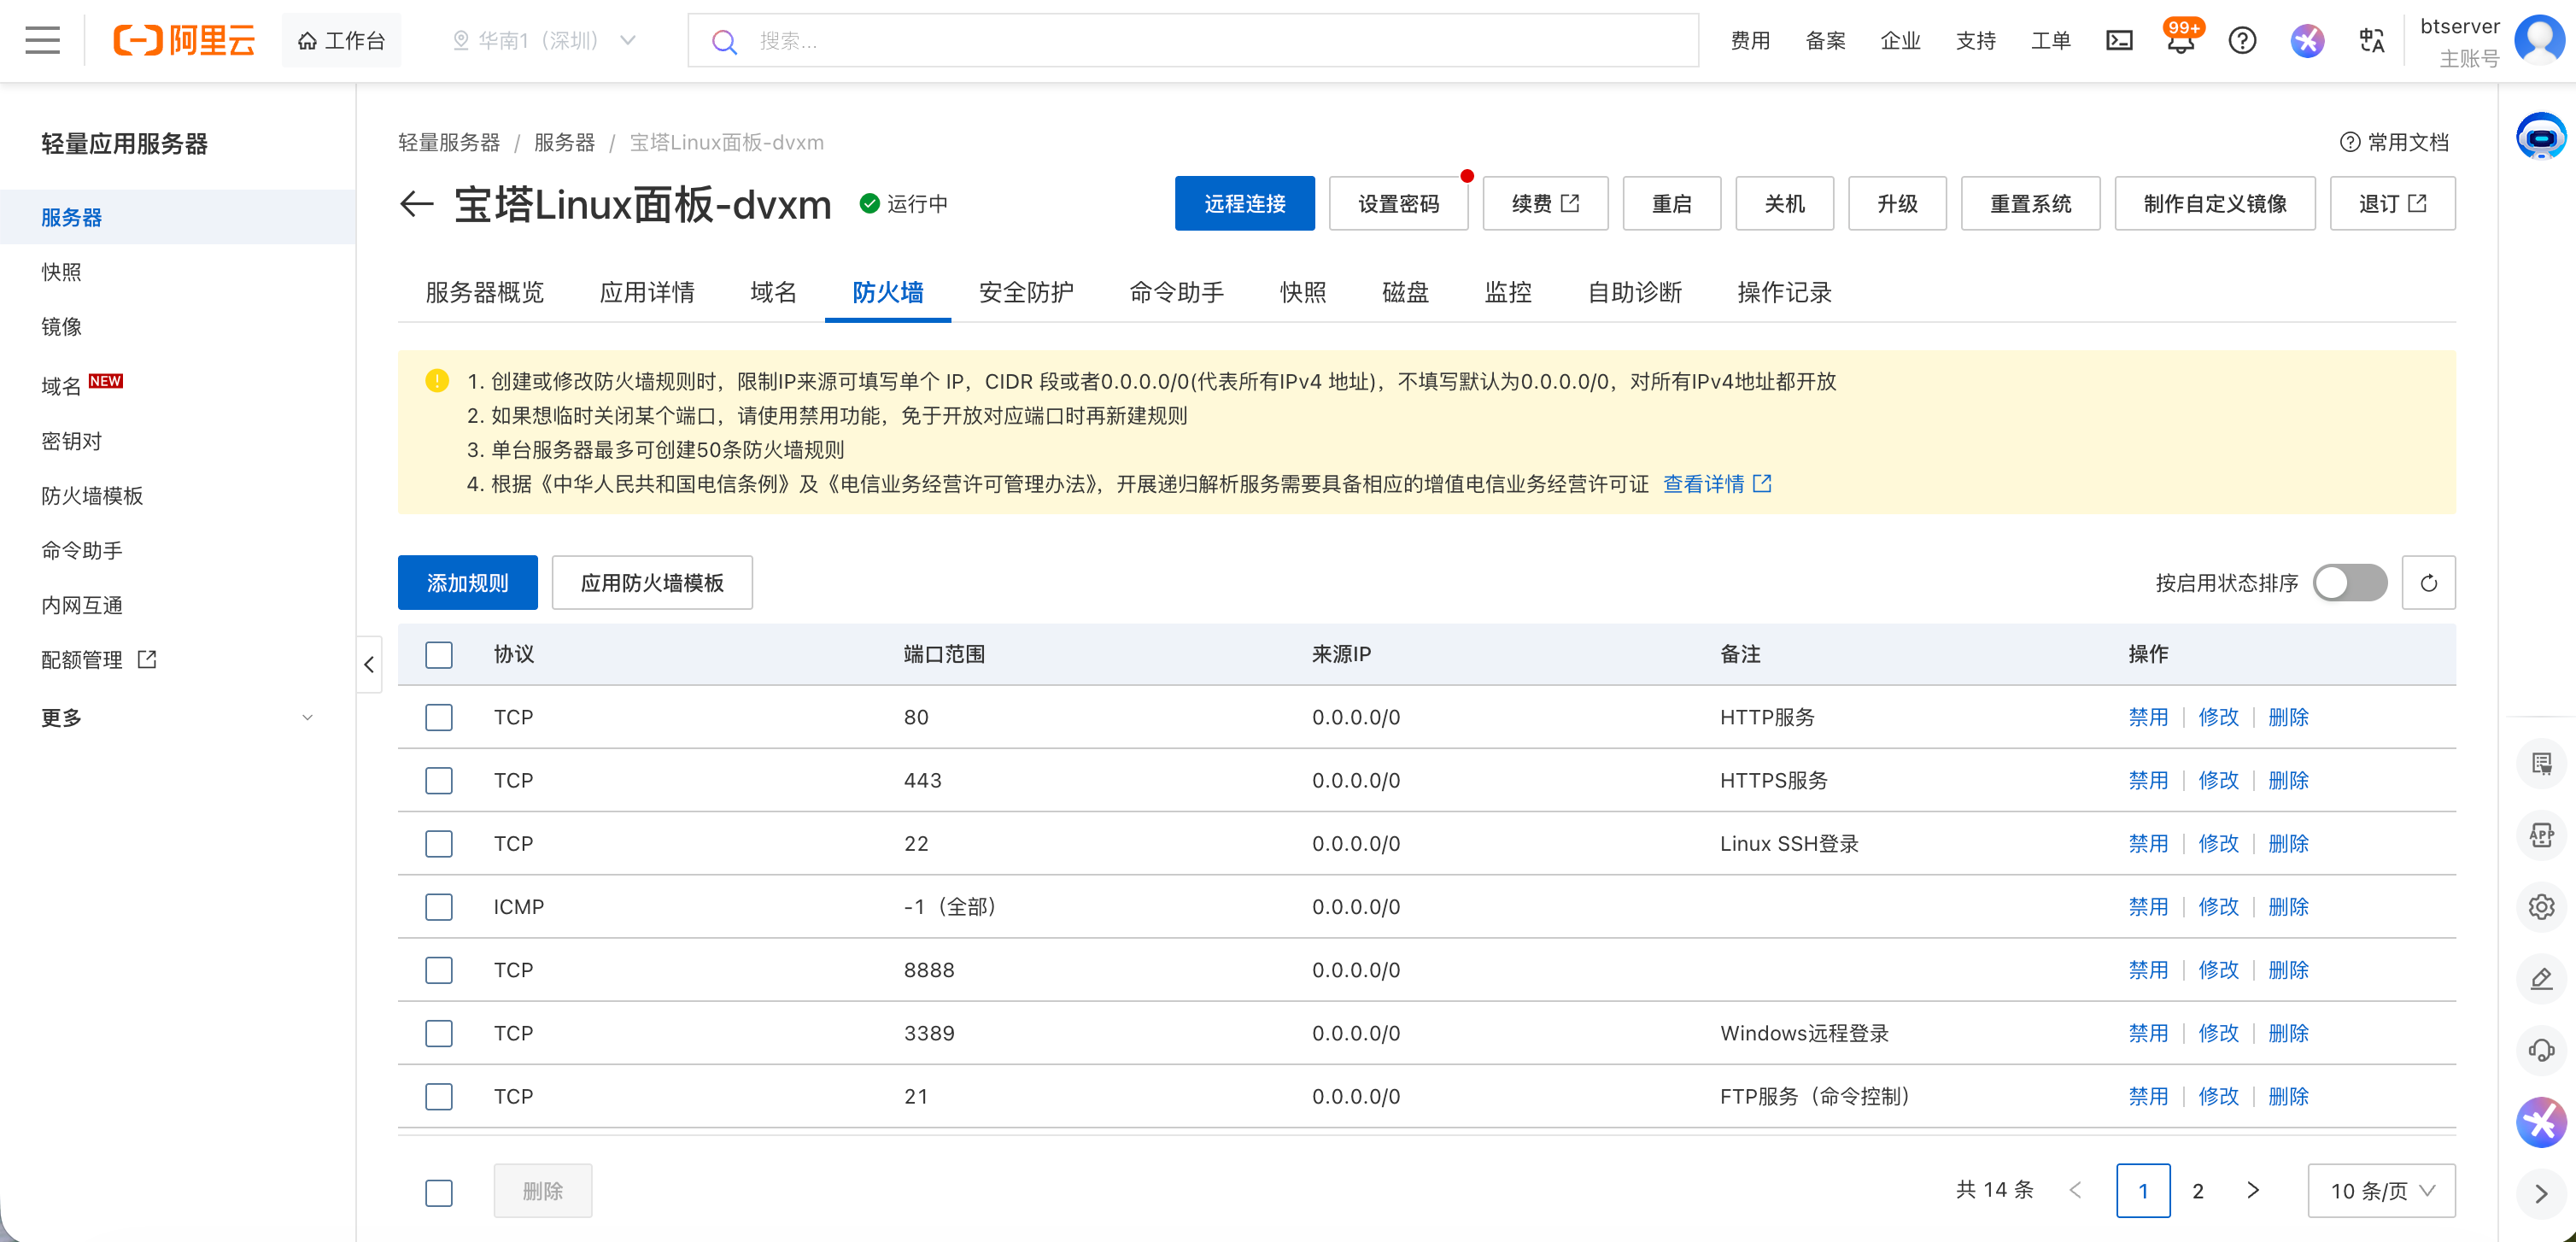
Task: Open help via the question mark icon
Action: 2243,40
